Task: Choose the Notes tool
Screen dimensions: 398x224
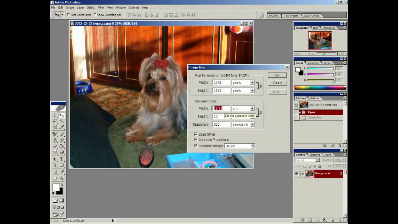Action: (x=55, y=172)
